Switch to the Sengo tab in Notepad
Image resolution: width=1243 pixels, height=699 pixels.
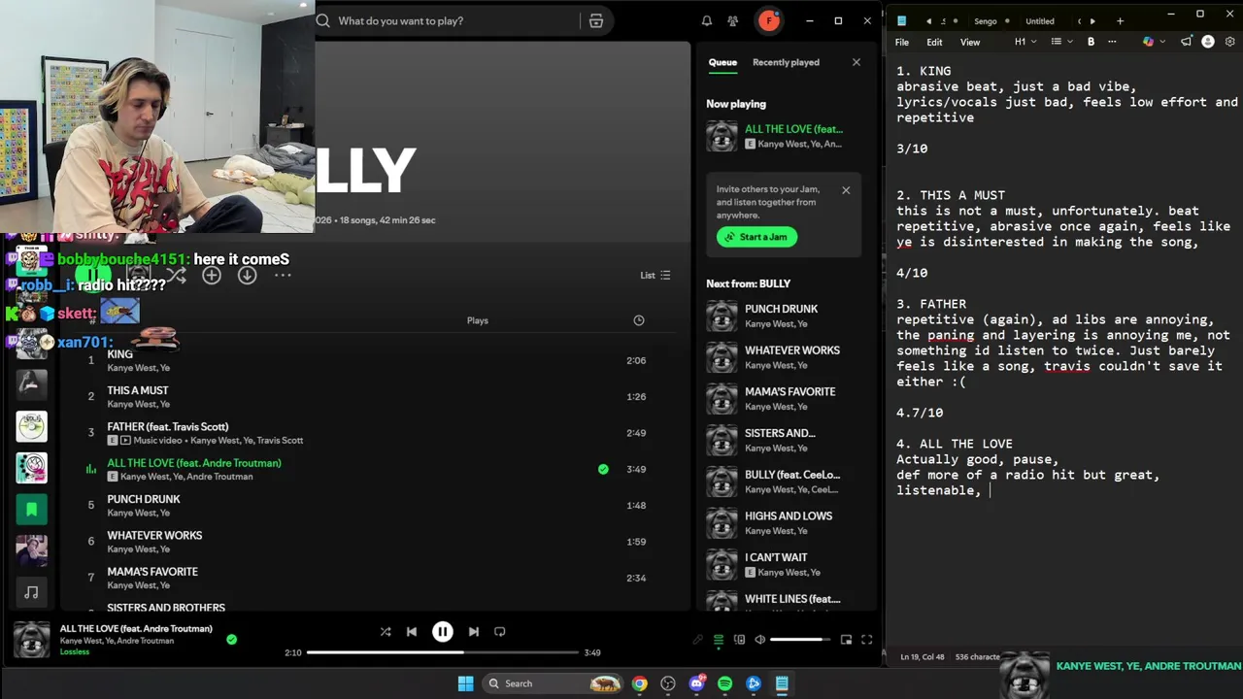pos(985,21)
